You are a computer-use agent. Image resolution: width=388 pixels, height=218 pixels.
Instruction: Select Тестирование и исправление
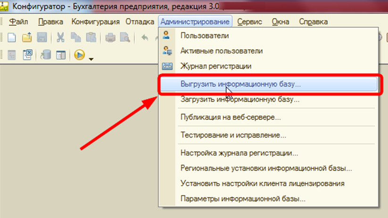pos(268,135)
